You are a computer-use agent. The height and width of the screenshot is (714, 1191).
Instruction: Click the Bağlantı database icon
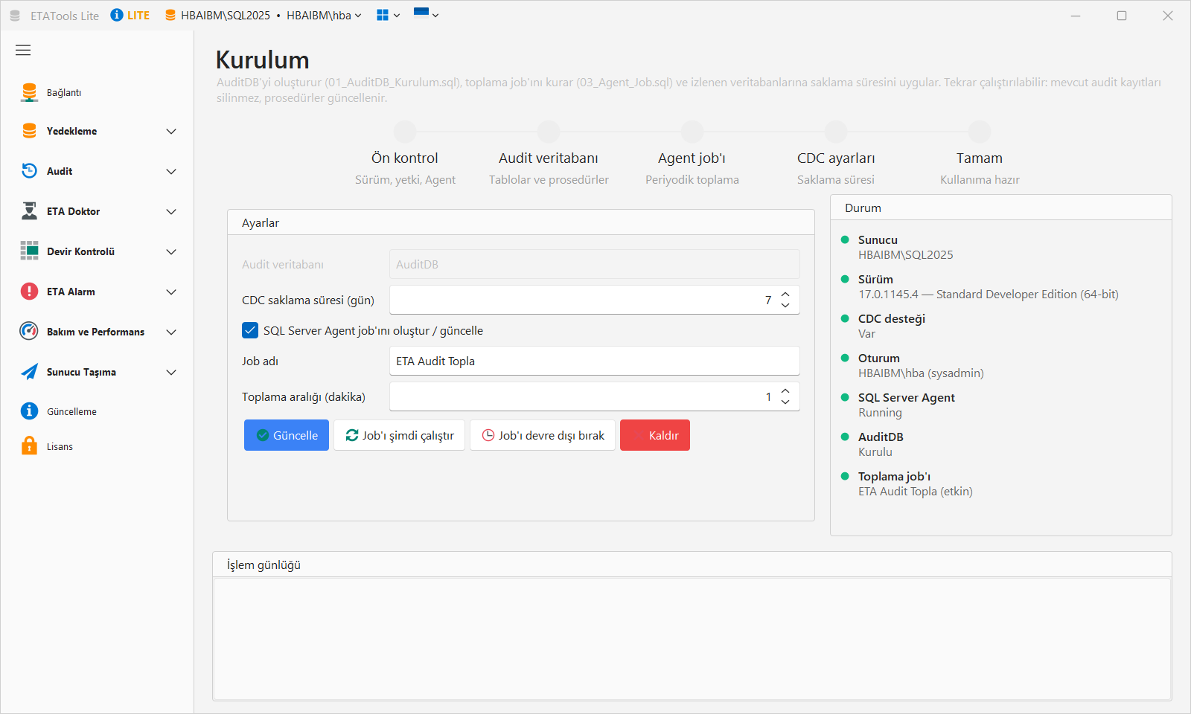coord(29,92)
